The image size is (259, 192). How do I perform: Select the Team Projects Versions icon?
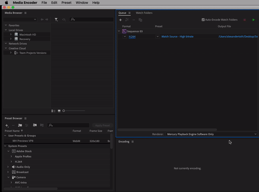coord(16,53)
